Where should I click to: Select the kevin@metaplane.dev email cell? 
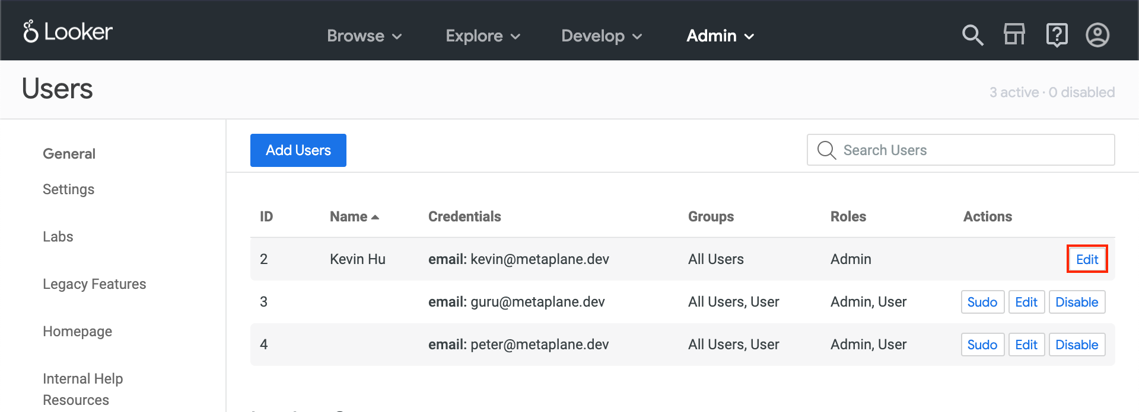[518, 259]
